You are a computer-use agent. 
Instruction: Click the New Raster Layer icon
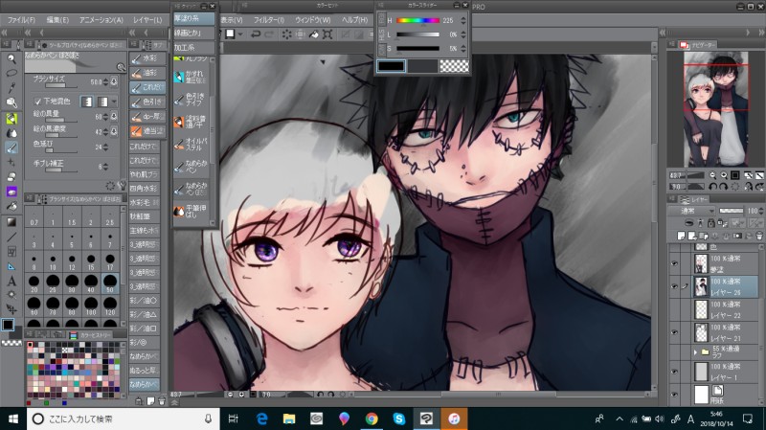681,236
